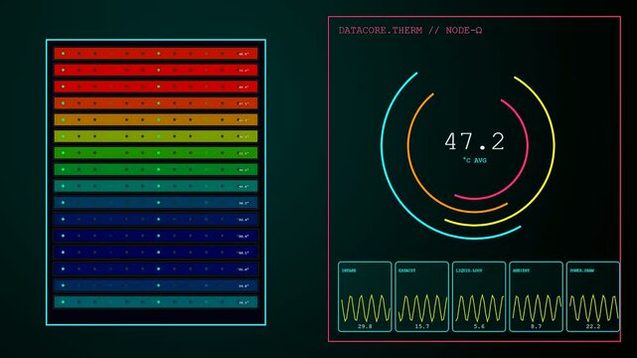
Task: Select the 47.2 average temperature readout
Action: pyautogui.click(x=474, y=142)
